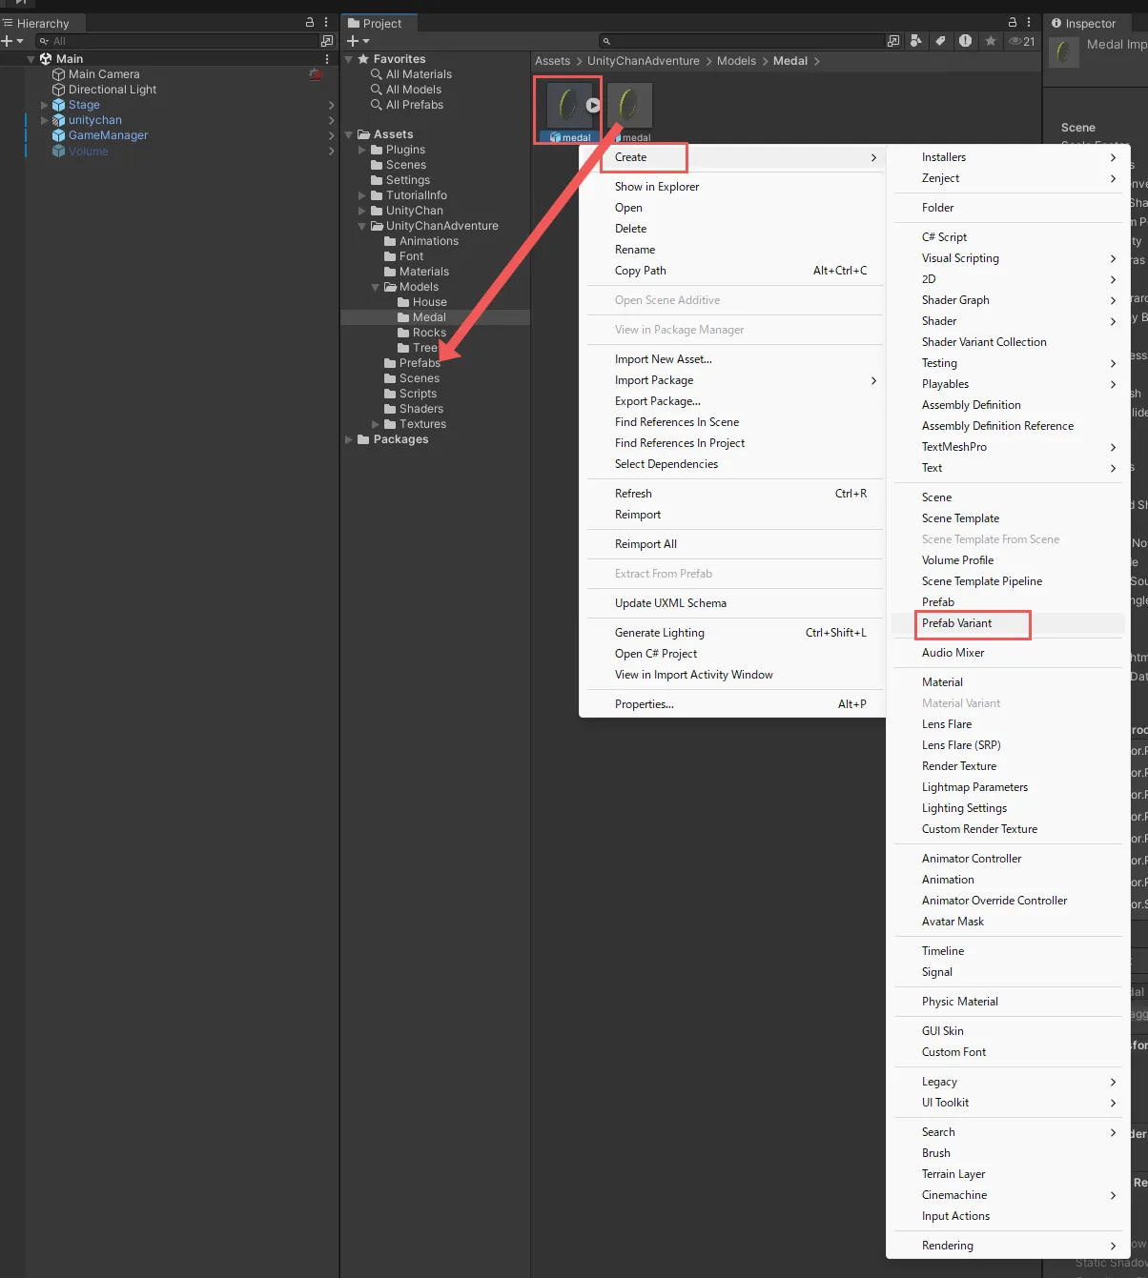Open the Project panel add (+) dropdown
This screenshot has width=1148, height=1278.
pyautogui.click(x=358, y=41)
